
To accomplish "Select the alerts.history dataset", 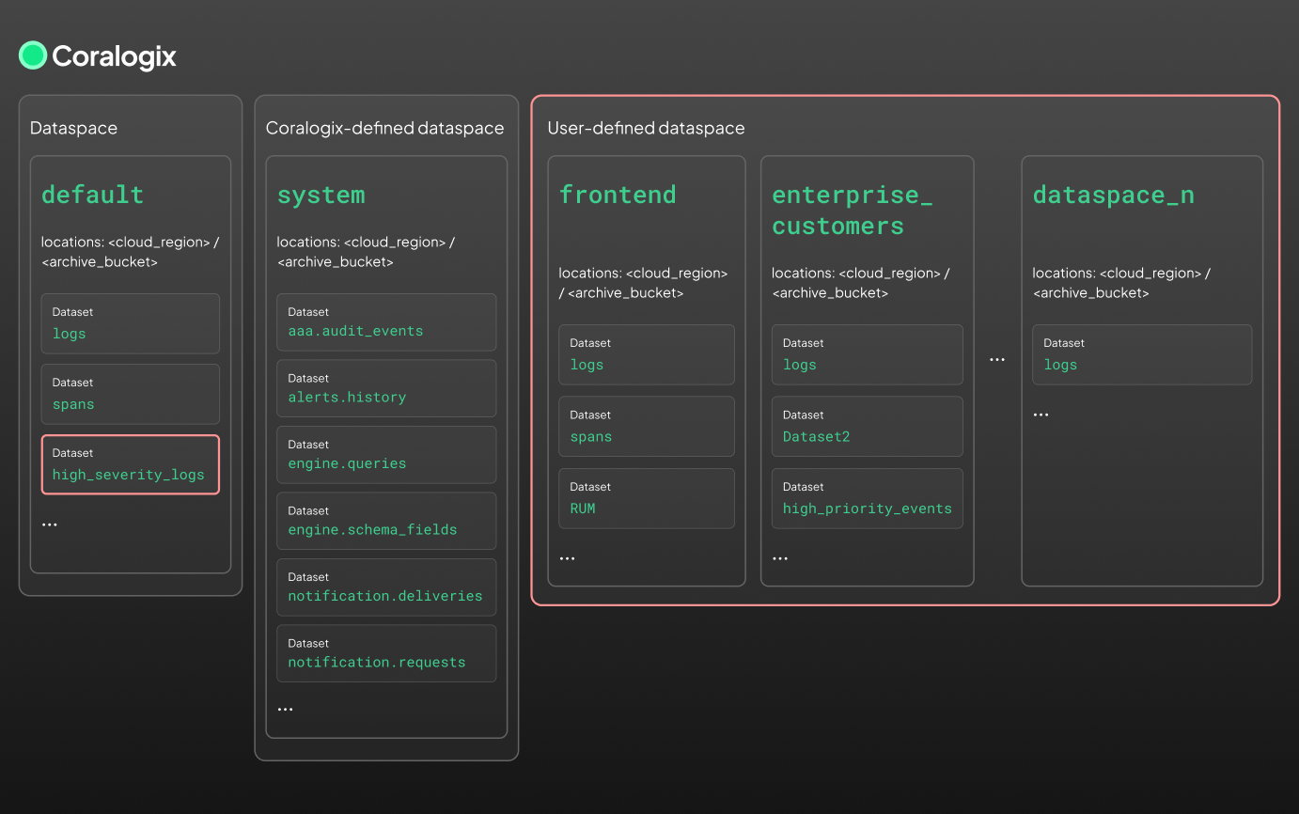I will point(385,388).
